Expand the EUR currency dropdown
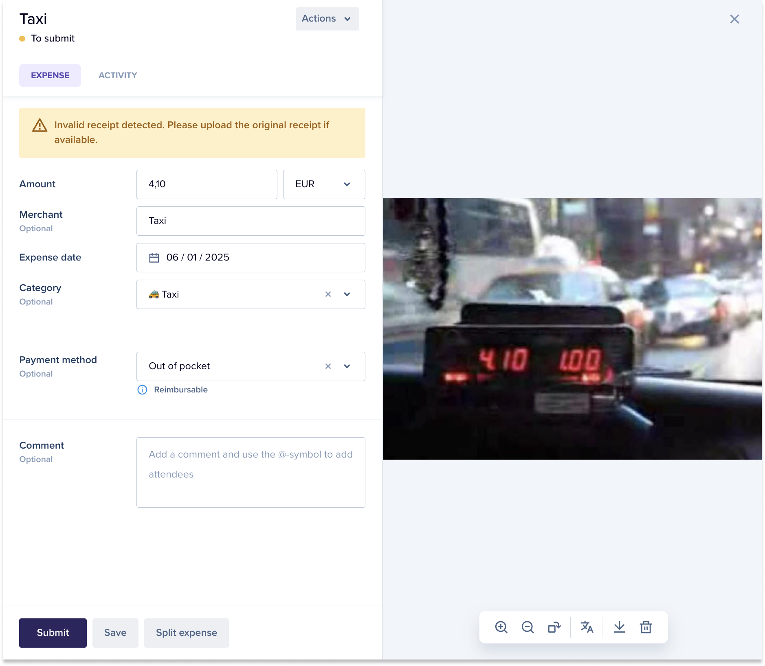 click(x=324, y=184)
